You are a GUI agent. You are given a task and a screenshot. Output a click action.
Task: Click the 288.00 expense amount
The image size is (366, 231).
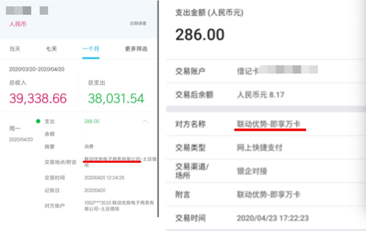click(x=91, y=121)
